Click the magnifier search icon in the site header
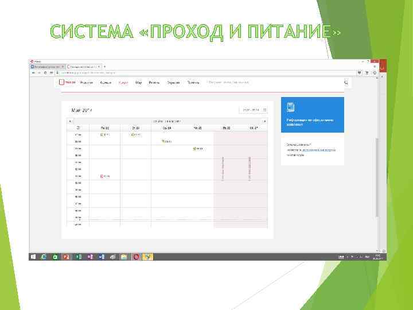 click(x=346, y=83)
